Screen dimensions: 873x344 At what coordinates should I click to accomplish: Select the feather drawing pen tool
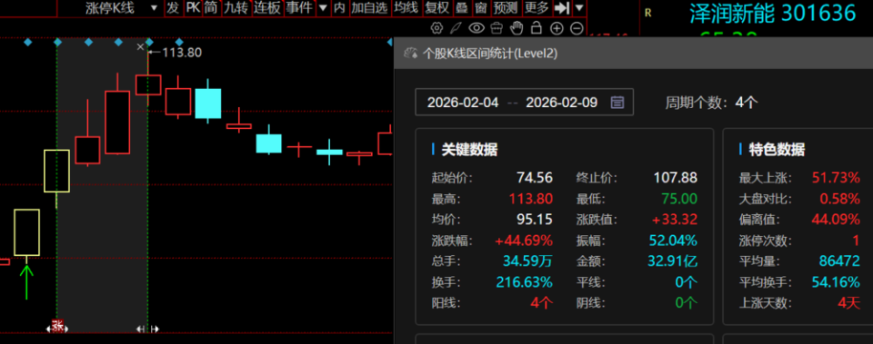pyautogui.click(x=456, y=27)
